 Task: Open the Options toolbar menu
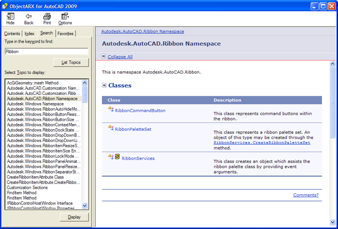65,16
